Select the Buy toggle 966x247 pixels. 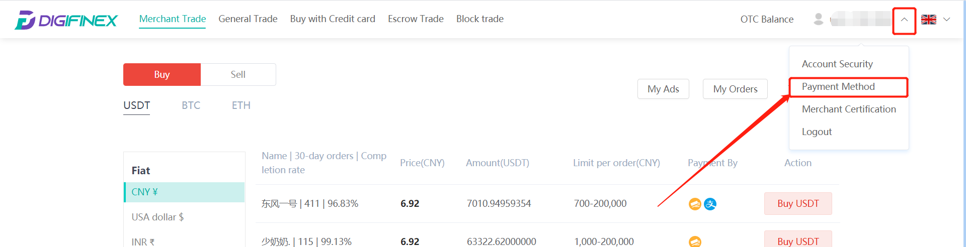point(162,74)
